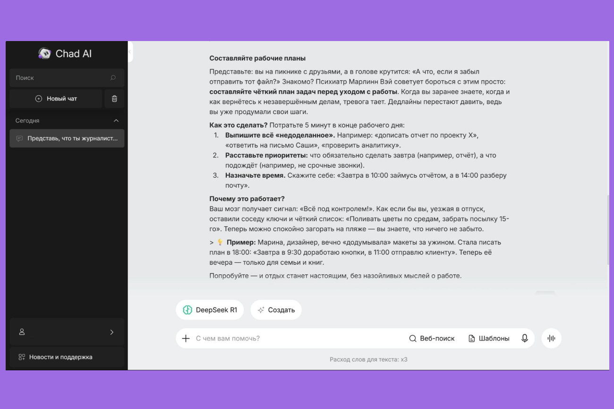
Task: Collapse the sidebar with the arrow handle
Action: [x=129, y=52]
